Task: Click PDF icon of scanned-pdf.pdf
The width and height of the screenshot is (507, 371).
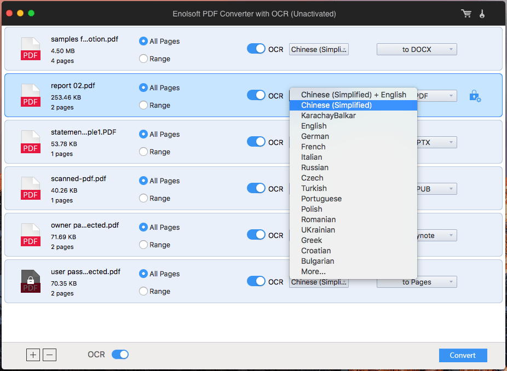Action: pos(31,188)
